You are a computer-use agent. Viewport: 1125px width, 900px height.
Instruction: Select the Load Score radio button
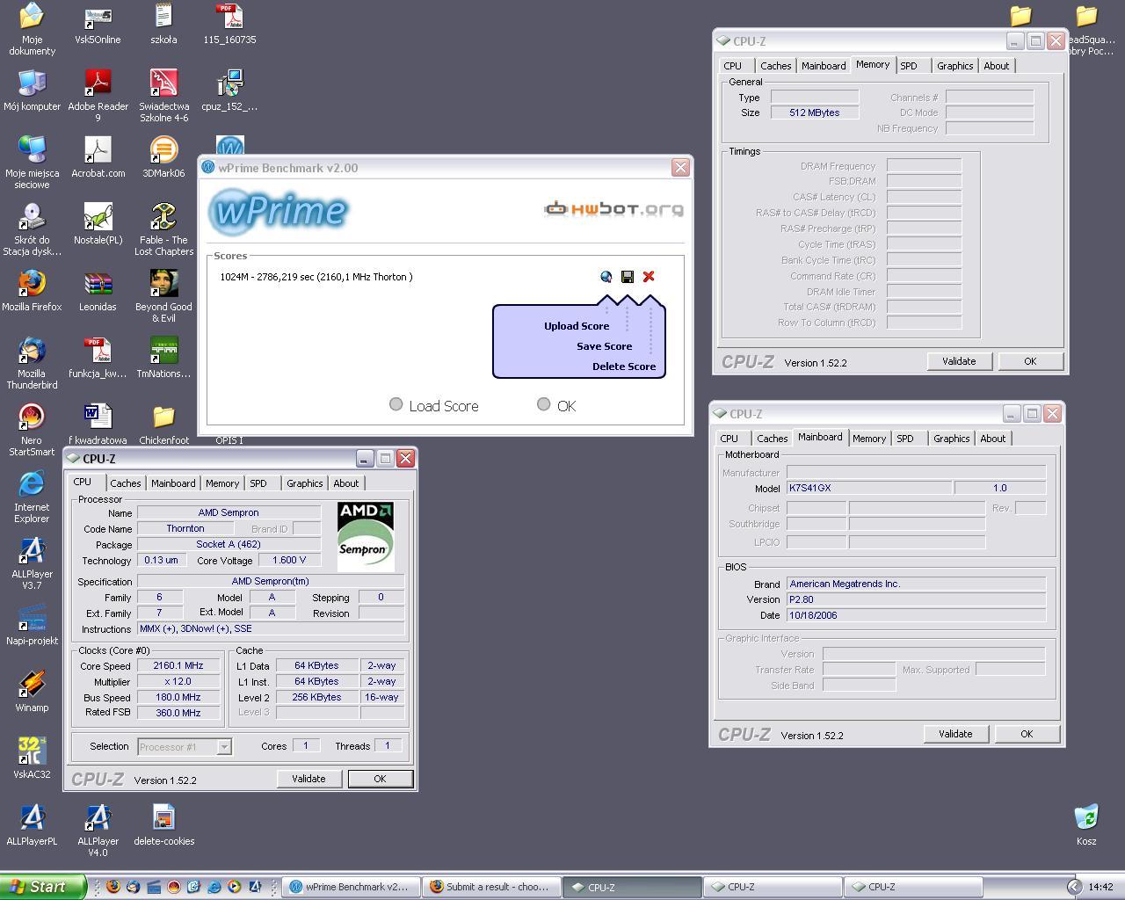(396, 404)
